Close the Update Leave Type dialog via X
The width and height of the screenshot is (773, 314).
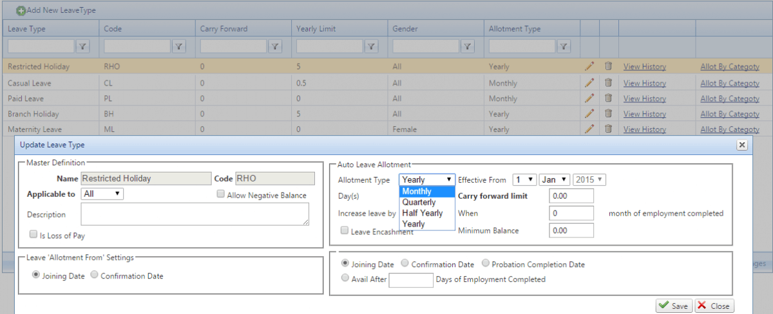[x=742, y=145]
